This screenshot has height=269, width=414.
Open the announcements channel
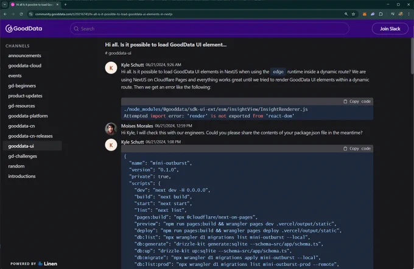24,55
